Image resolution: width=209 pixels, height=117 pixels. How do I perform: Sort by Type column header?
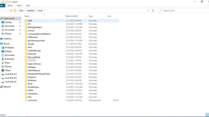(x=91, y=16)
